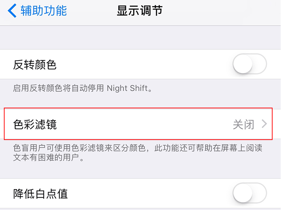Tap the 降低白点值 row label
The width and height of the screenshot is (281, 210).
(x=40, y=194)
